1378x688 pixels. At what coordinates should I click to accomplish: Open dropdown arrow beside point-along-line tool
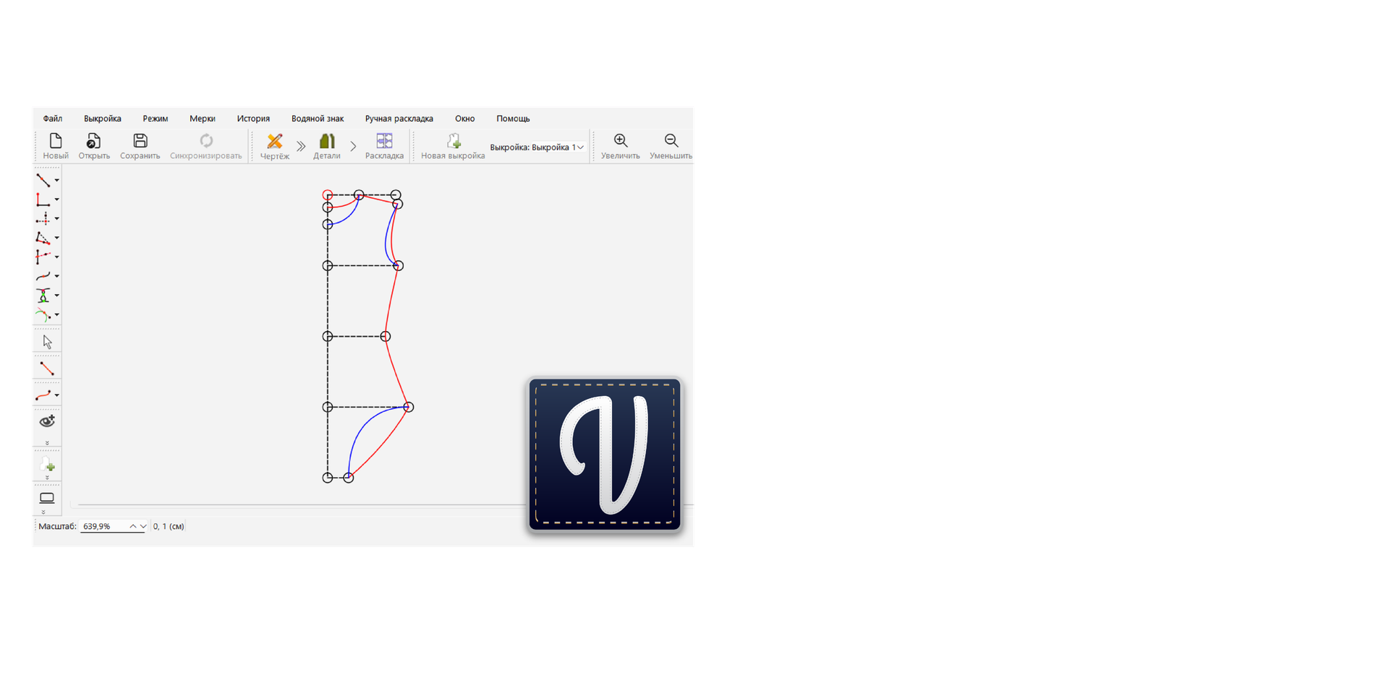click(x=57, y=181)
